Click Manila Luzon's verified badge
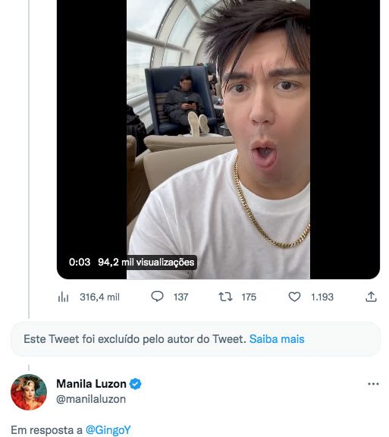The width and height of the screenshot is (389, 437). [x=136, y=384]
